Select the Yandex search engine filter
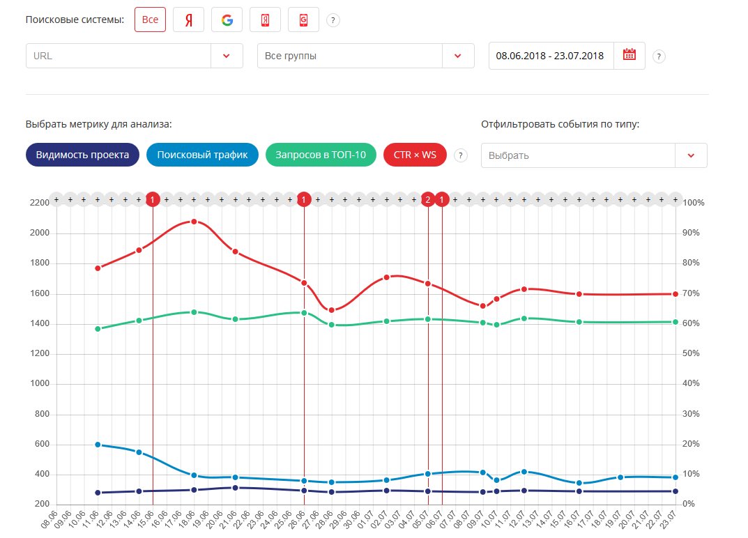Image resolution: width=748 pixels, height=538 pixels. pyautogui.click(x=188, y=20)
